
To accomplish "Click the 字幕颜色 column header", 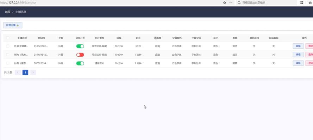I will tap(177, 38).
